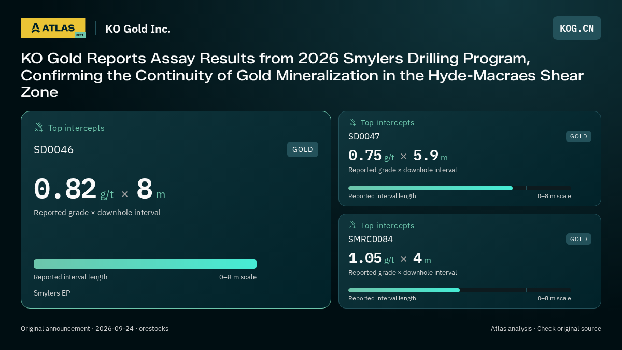
Task: Open the KOG.CN ticker button
Action: 577,28
